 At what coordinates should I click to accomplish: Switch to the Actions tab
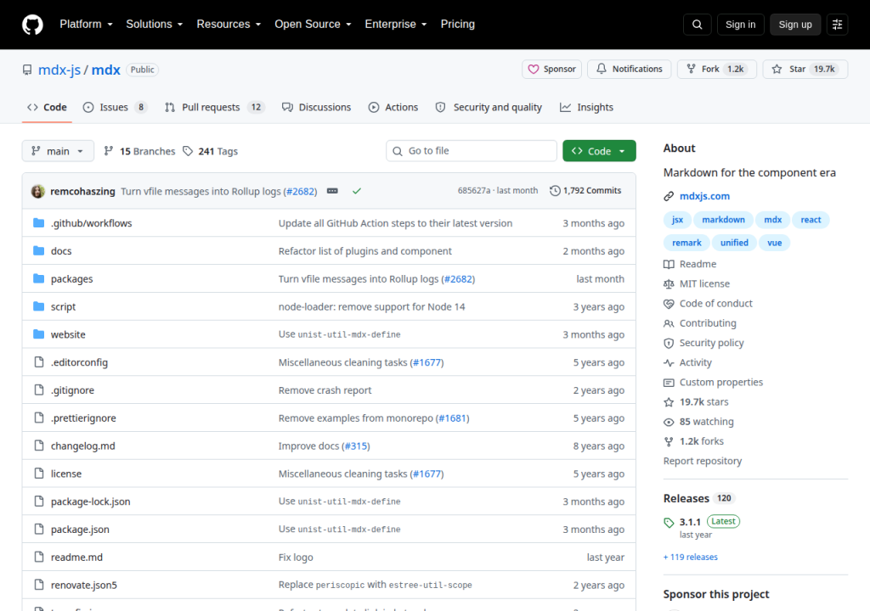click(393, 107)
